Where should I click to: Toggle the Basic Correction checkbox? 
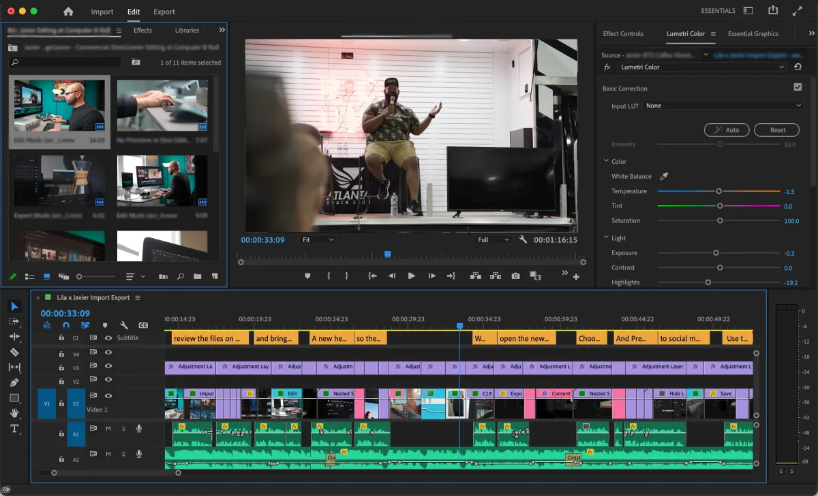point(798,88)
